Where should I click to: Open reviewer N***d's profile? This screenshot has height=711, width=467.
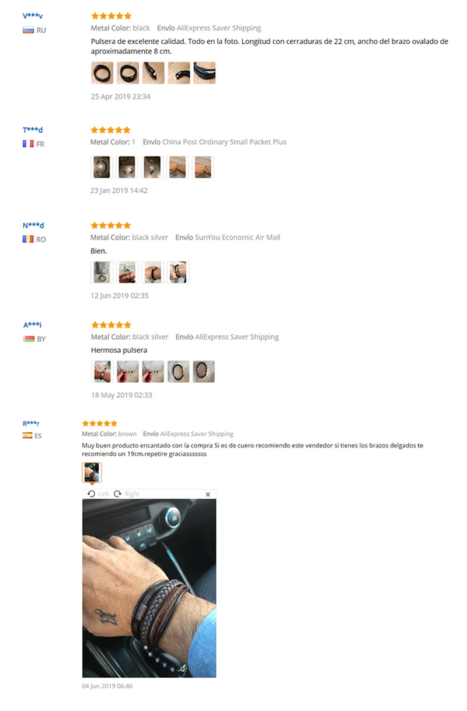pos(33,226)
